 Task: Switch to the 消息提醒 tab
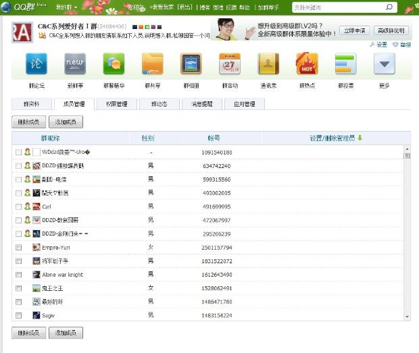click(202, 104)
